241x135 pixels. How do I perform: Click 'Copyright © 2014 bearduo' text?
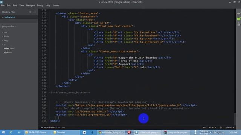[138, 58]
